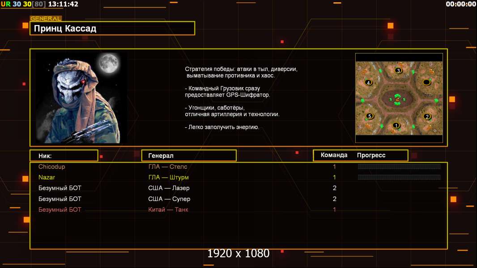Click the 'Угонщики, саботёры,' text line
477x268 pixels.
point(215,108)
